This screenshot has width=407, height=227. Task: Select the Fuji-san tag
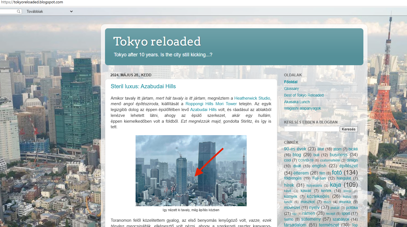[x=319, y=178]
